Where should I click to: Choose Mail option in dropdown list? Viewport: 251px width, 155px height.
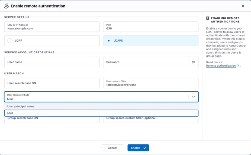click(101, 113)
